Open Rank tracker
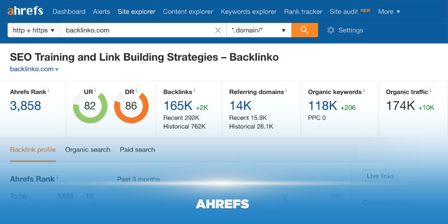The width and height of the screenshot is (448, 224). pos(303,12)
